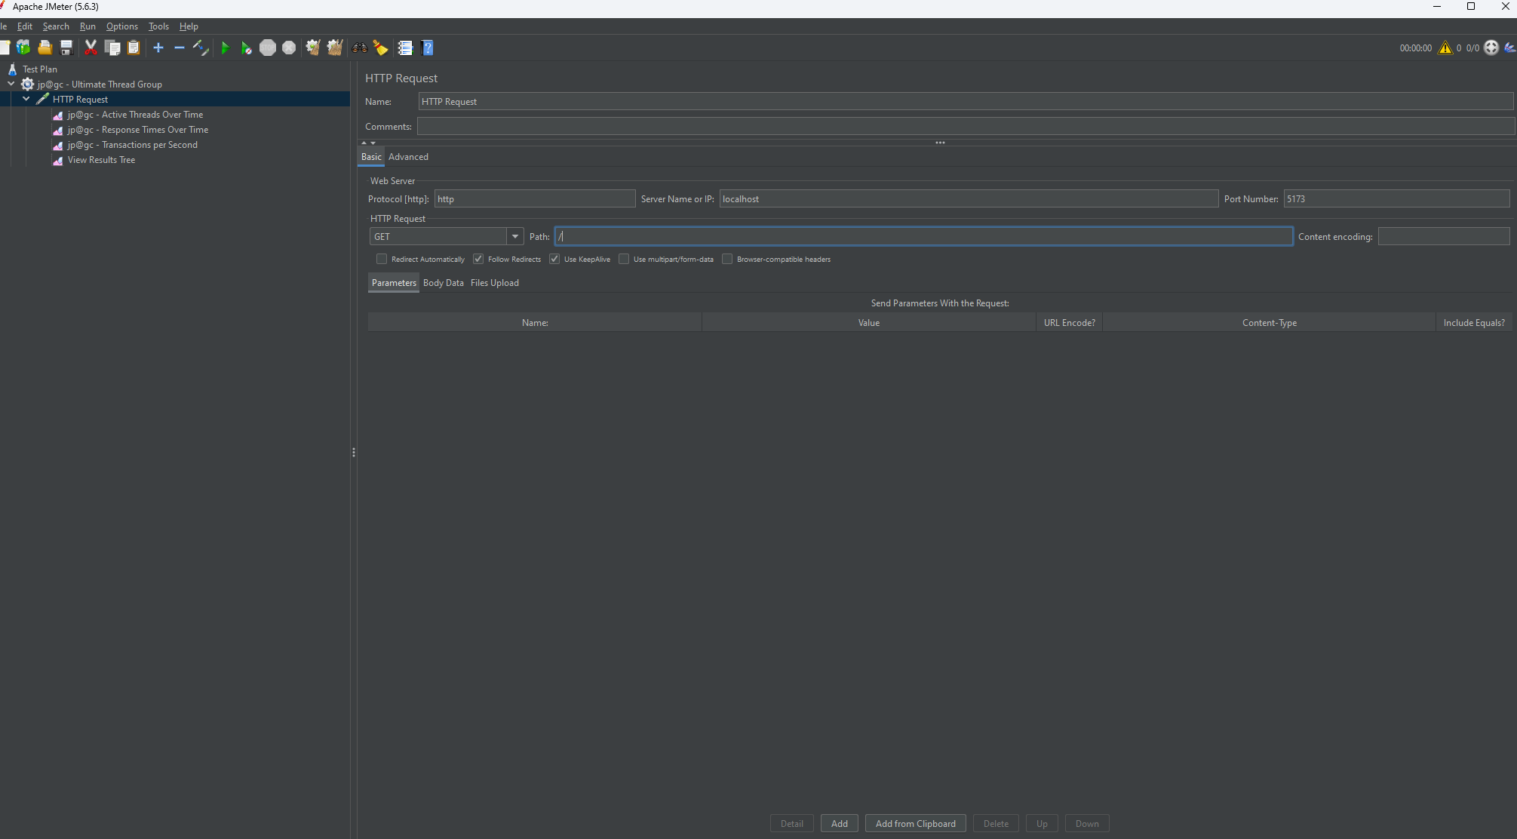This screenshot has width=1517, height=839.
Task: Select Active Threads Over Time in tree
Action: tap(135, 114)
